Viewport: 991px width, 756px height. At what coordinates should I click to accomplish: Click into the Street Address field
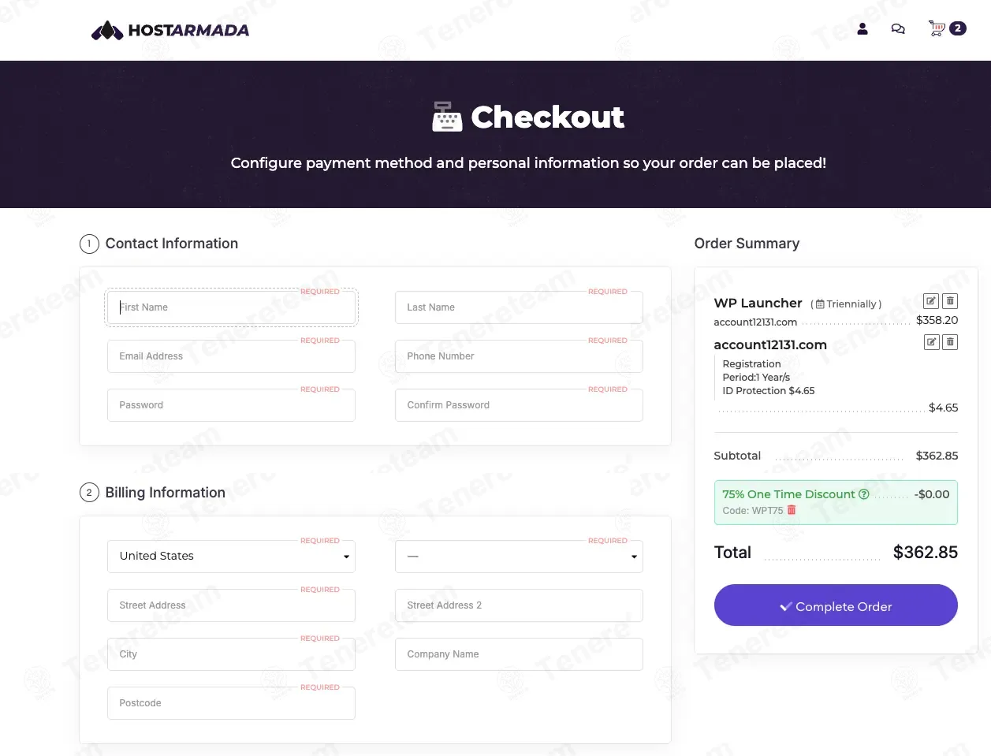coord(231,605)
